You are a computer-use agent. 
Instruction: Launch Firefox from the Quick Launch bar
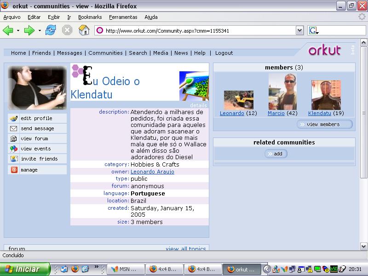click(75, 269)
